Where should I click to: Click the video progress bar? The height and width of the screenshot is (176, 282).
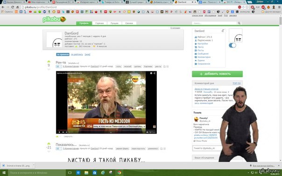pos(106,130)
